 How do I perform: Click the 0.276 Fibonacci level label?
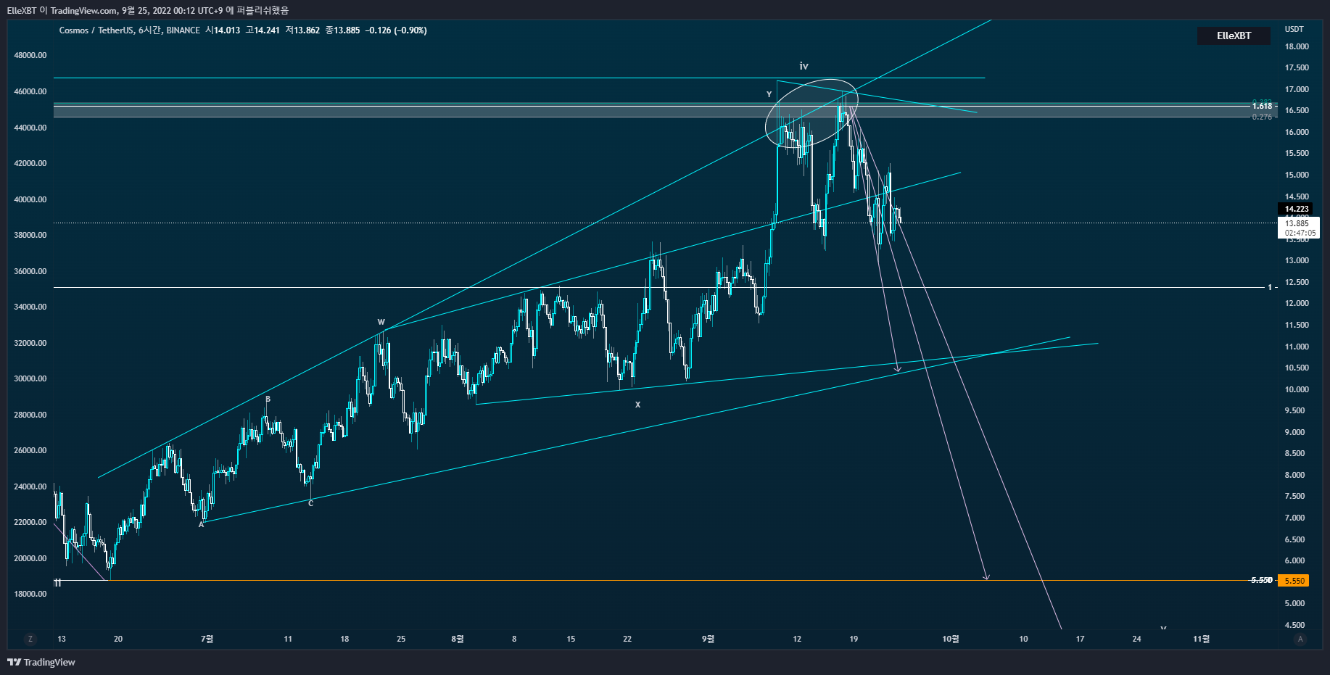[x=1262, y=117]
